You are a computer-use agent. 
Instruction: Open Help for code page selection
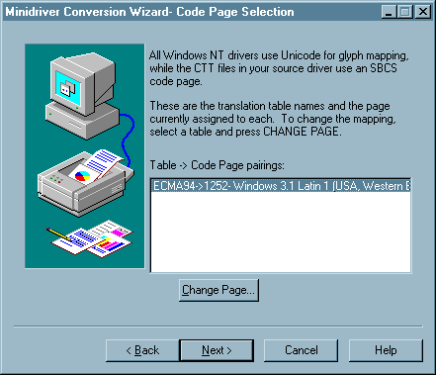(x=386, y=350)
